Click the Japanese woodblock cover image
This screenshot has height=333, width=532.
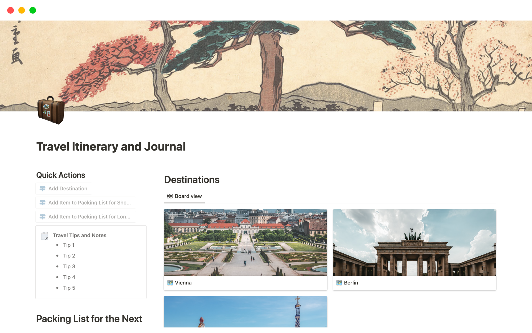(266, 66)
